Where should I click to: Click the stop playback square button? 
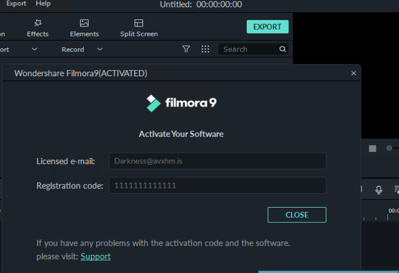pyautogui.click(x=372, y=148)
